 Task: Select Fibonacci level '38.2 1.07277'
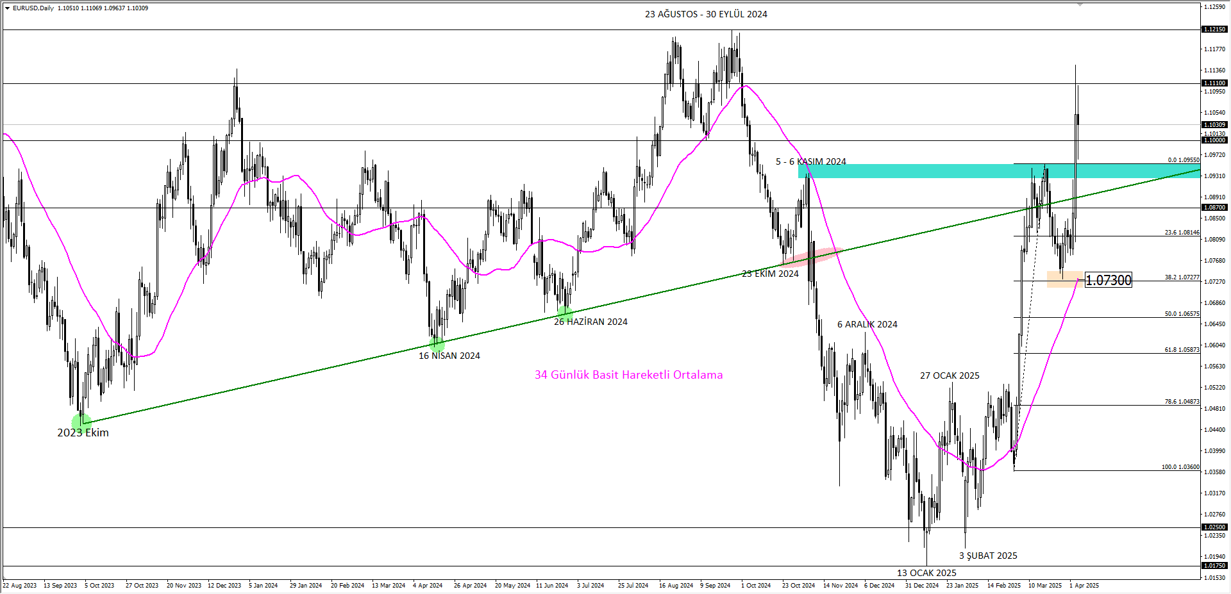pyautogui.click(x=1182, y=277)
